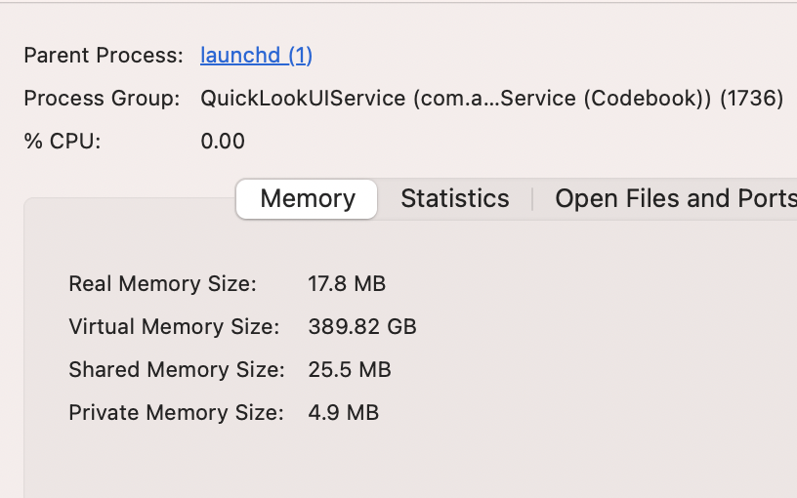Open the launchd (1) parent process link
This screenshot has height=498, width=797.
256,55
